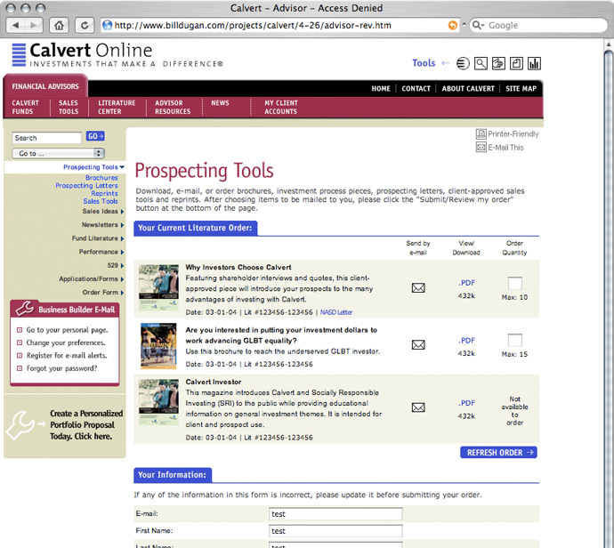The image size is (614, 548).
Task: Open the Financial Advisors tab
Action: [x=45, y=86]
